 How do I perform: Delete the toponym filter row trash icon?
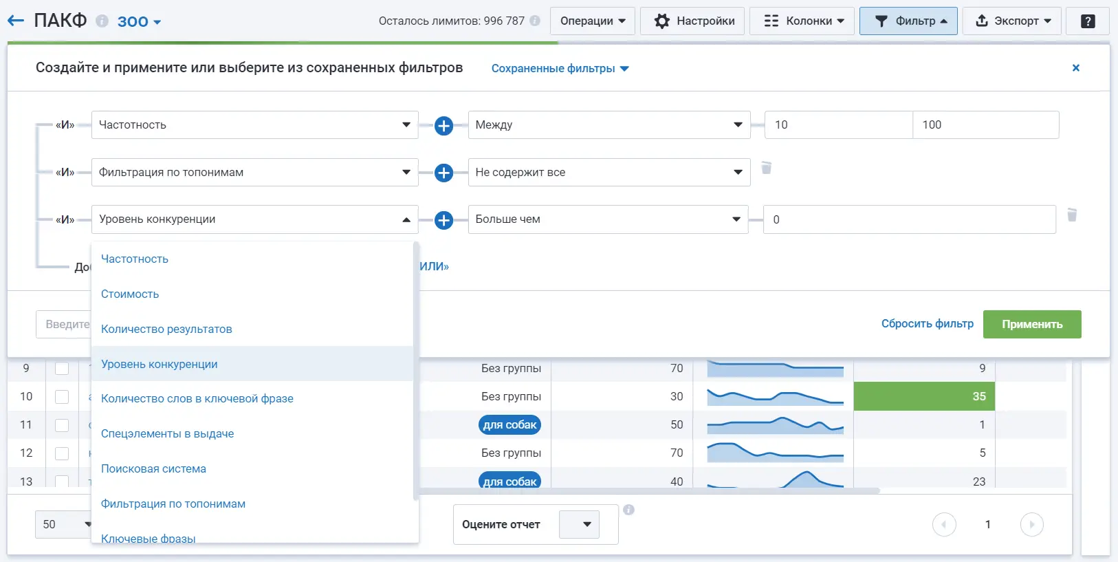tap(767, 168)
